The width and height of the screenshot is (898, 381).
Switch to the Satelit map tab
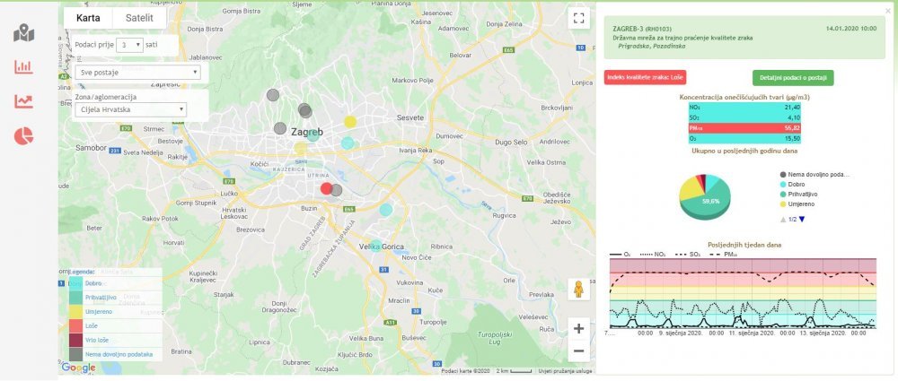[x=140, y=18]
